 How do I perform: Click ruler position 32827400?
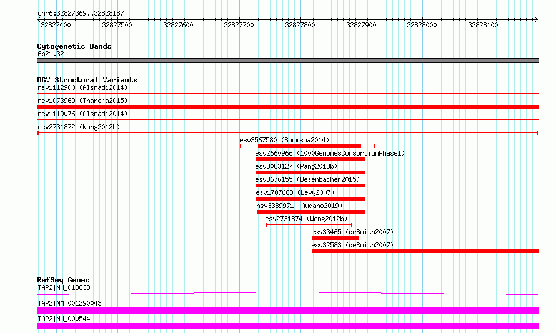pyautogui.click(x=56, y=25)
